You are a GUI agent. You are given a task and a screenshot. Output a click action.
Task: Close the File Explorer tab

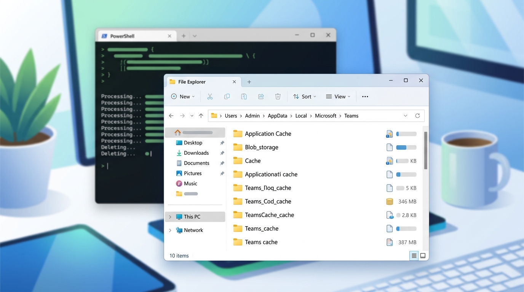tap(234, 82)
